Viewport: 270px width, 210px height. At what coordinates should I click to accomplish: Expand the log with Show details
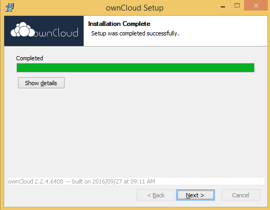[x=41, y=83]
